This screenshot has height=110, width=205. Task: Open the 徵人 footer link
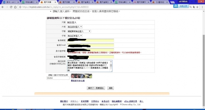142,101
